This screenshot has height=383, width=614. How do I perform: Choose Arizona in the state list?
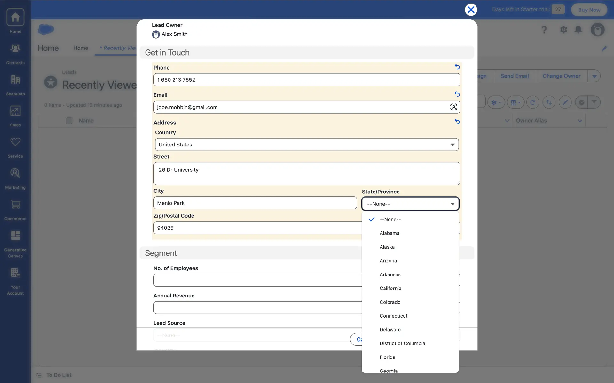388,261
